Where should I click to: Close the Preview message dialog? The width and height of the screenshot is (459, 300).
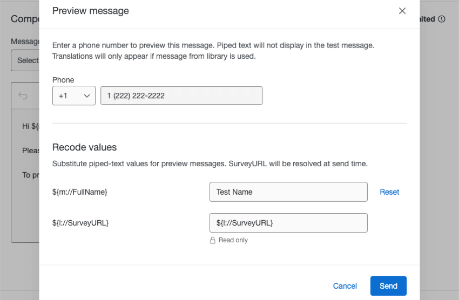[402, 11]
